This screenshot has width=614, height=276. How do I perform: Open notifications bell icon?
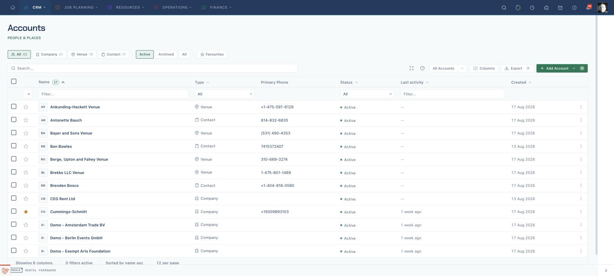tap(588, 7)
